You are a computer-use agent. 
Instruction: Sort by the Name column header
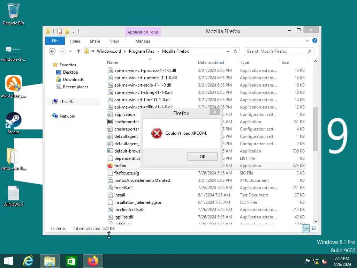113,62
